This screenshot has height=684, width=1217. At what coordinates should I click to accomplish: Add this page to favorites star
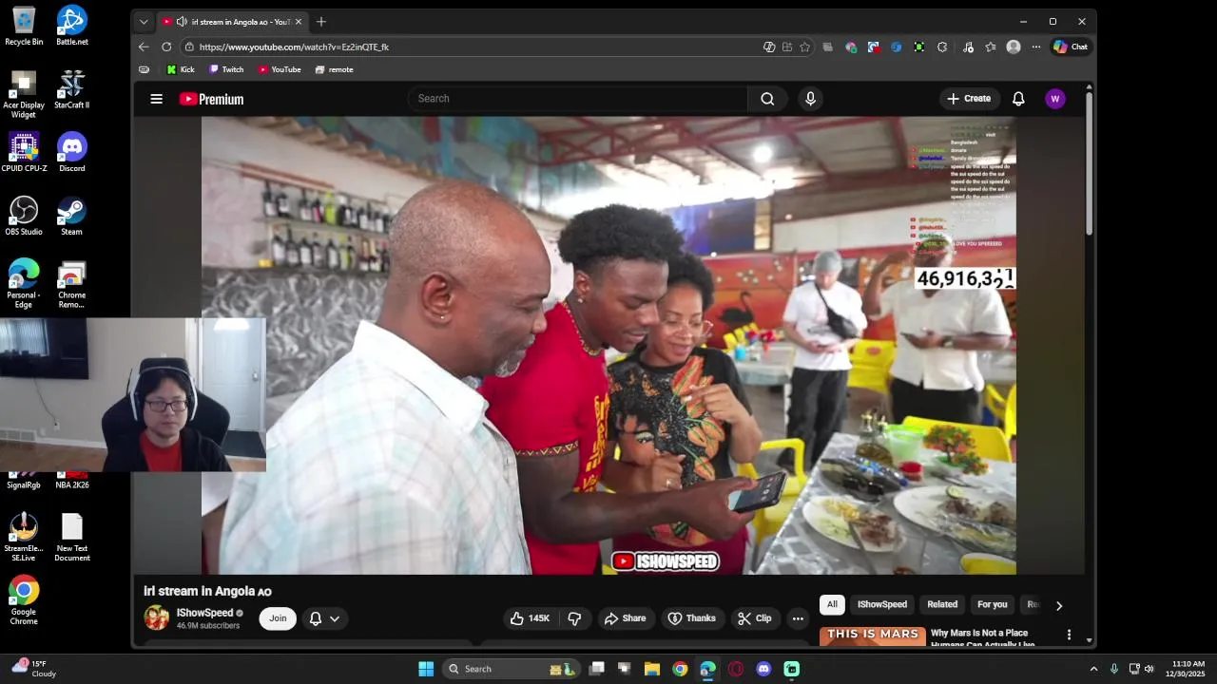[x=805, y=47]
